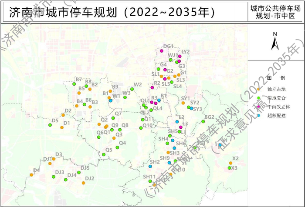
Task: Select the blue marker beside W1
Action: tap(111, 100)
